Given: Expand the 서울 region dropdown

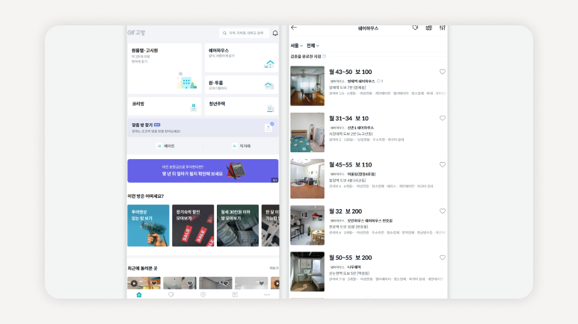Looking at the screenshot, I should click(296, 46).
